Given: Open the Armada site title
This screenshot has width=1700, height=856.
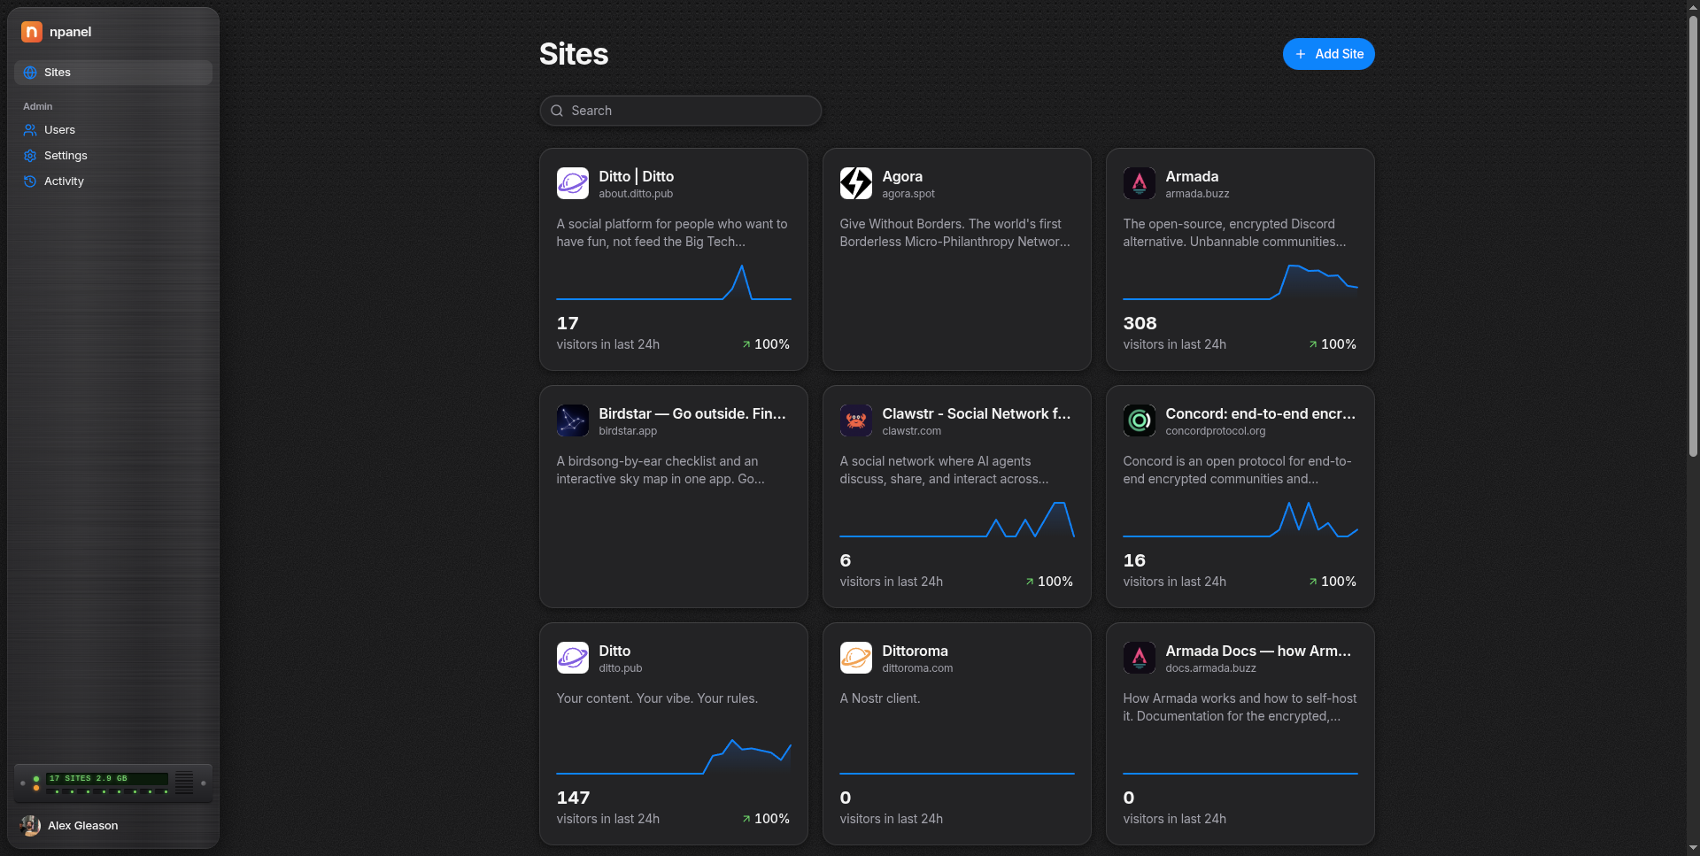Looking at the screenshot, I should 1192,176.
